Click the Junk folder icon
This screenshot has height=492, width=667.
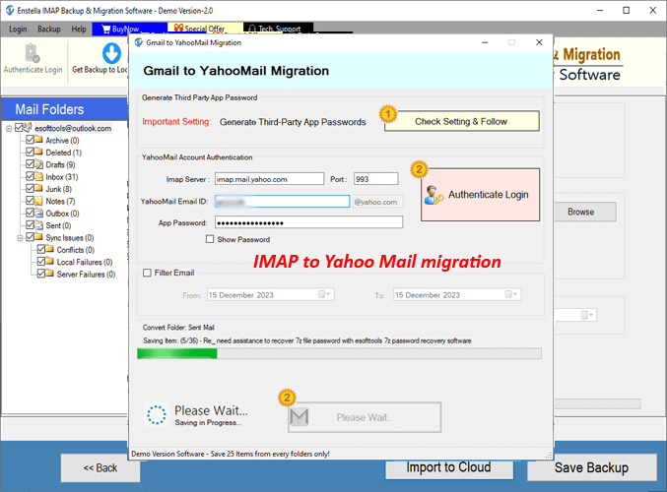(38, 189)
